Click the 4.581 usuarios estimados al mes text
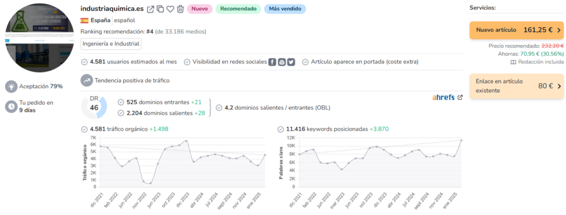The width and height of the screenshot is (566, 215). click(133, 62)
